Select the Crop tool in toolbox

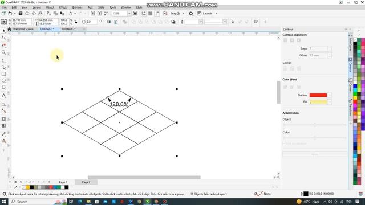coord(4,46)
